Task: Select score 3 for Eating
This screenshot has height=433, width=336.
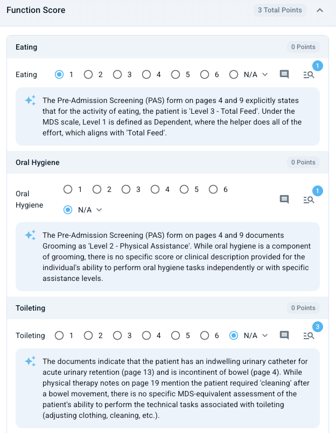Action: coord(117,74)
